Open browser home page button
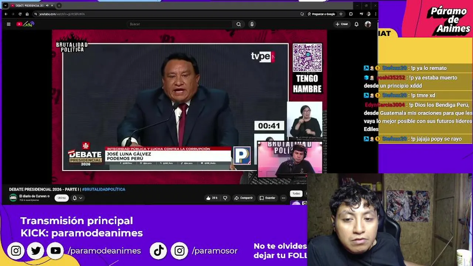Viewport: 473px width, 266px height. (x=27, y=14)
